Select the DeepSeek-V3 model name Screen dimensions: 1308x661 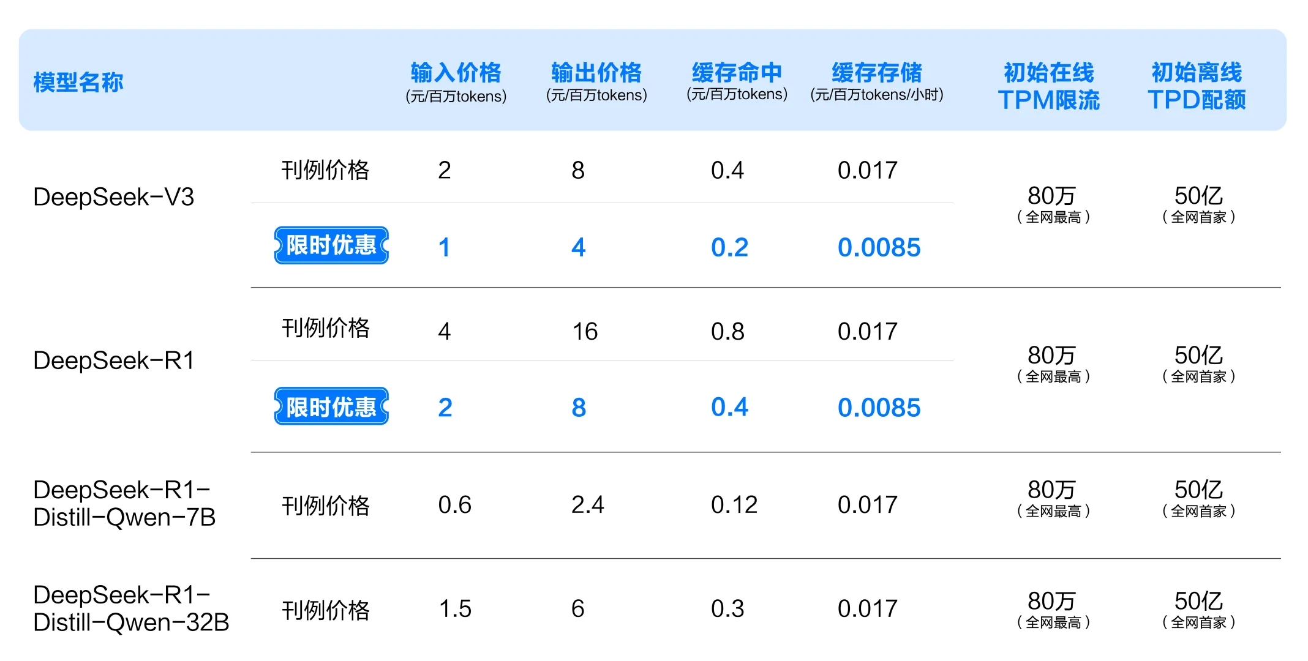(x=114, y=197)
